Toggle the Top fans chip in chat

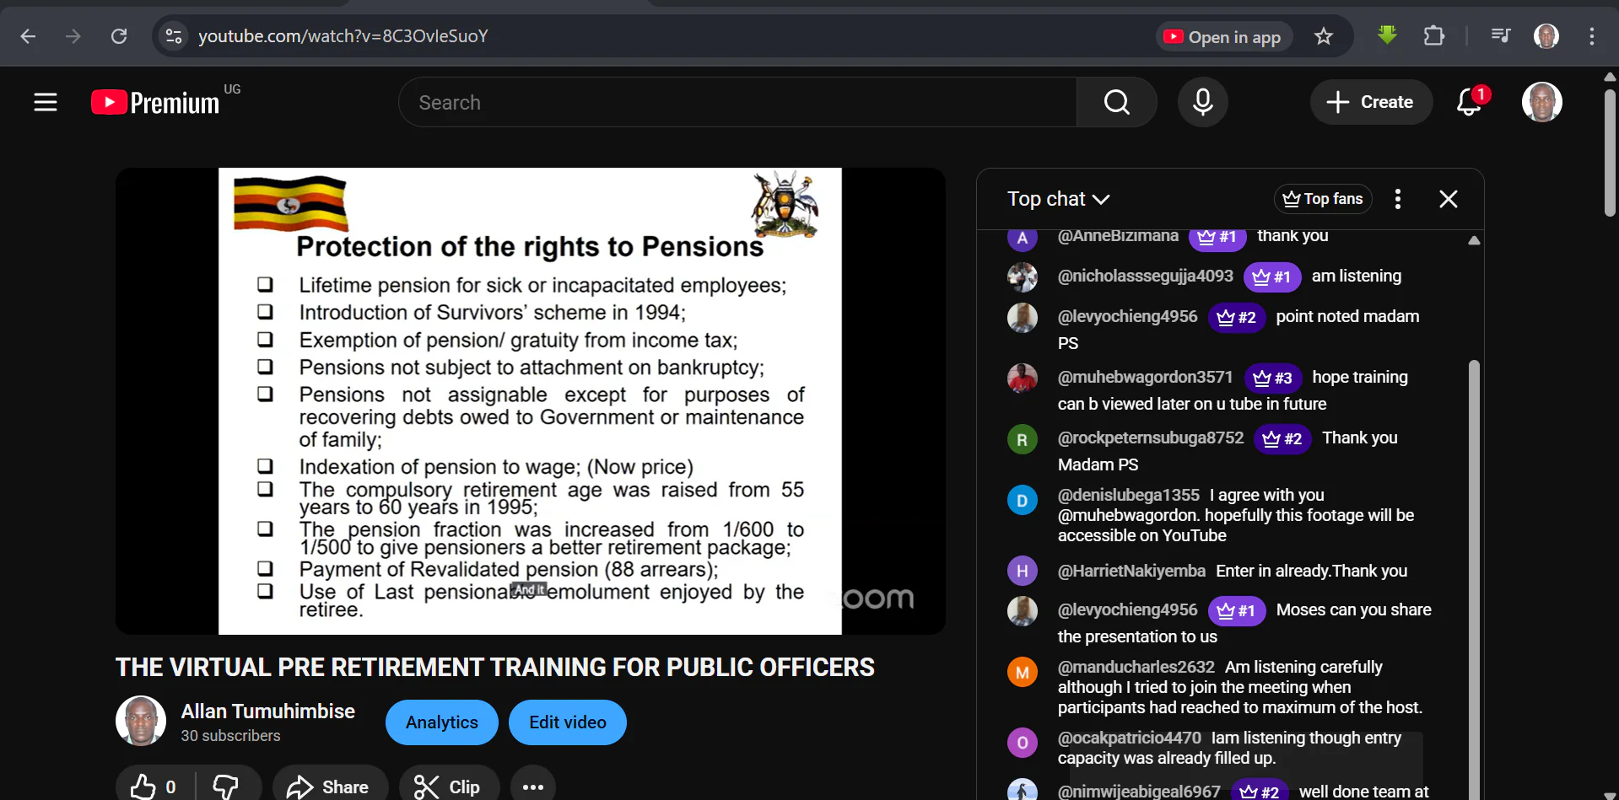tap(1323, 199)
